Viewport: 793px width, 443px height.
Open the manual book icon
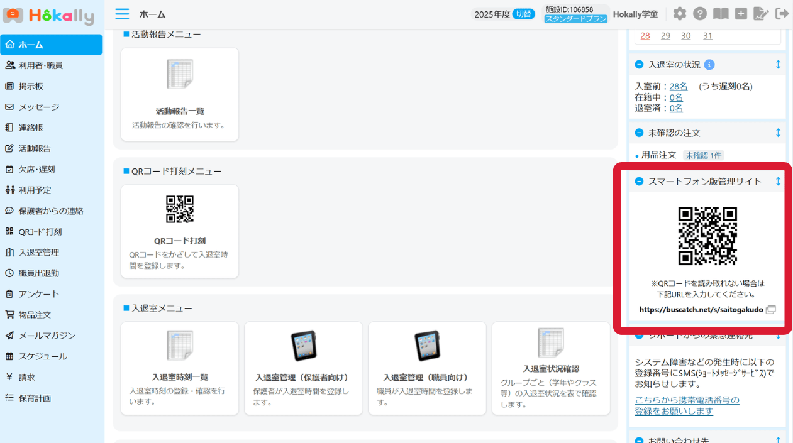pos(721,14)
